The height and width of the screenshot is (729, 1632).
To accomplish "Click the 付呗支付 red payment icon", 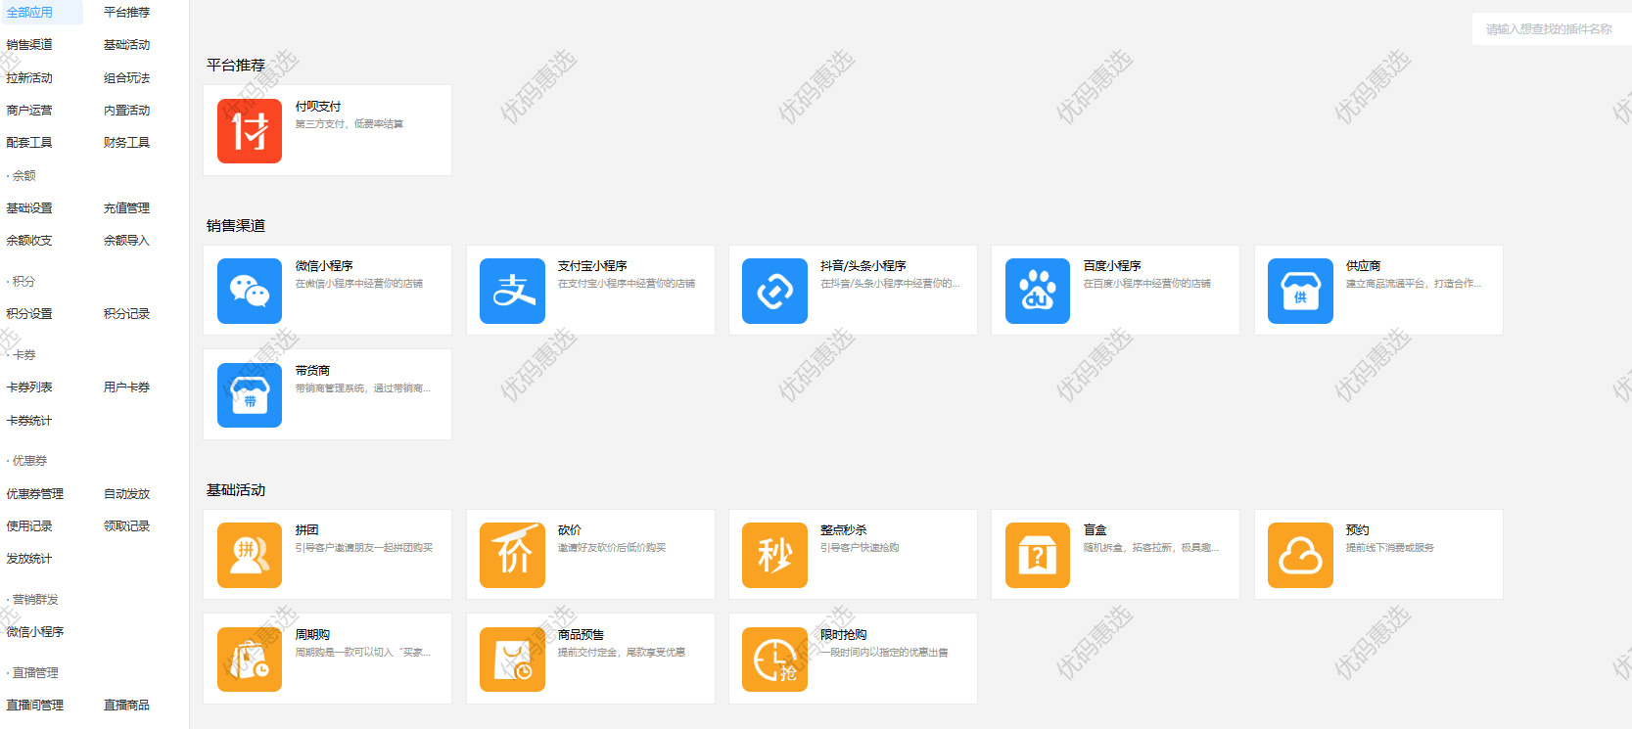I will [249, 131].
